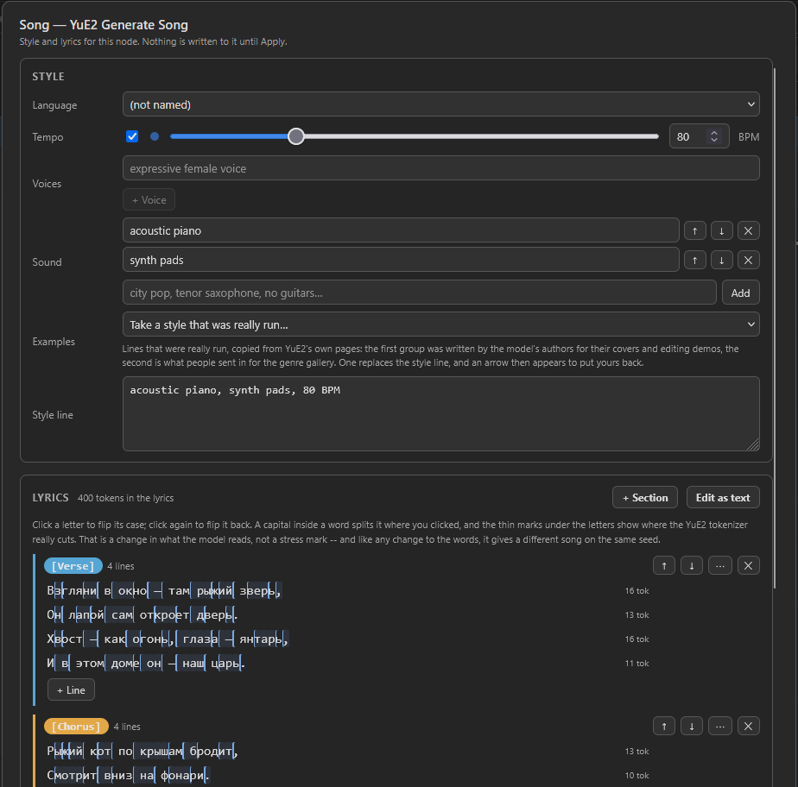Switch lyrics to Edit as text
Screen dimensions: 798x787
tap(723, 497)
